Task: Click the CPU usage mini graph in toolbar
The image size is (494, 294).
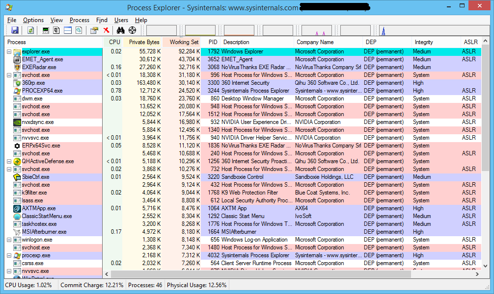Action: coord(161,30)
